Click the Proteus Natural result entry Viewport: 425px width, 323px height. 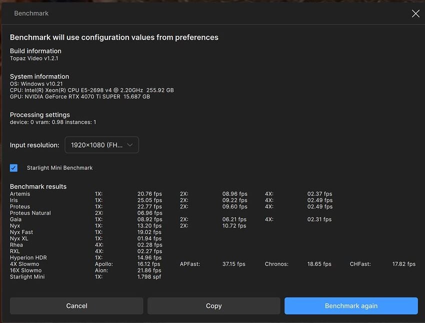coord(30,212)
